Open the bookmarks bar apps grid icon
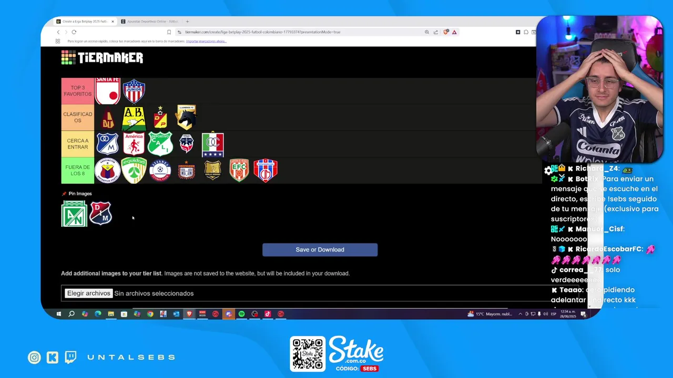 [x=58, y=41]
